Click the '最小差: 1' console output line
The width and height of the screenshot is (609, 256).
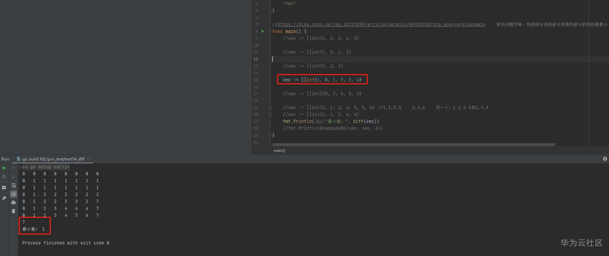[34, 229]
